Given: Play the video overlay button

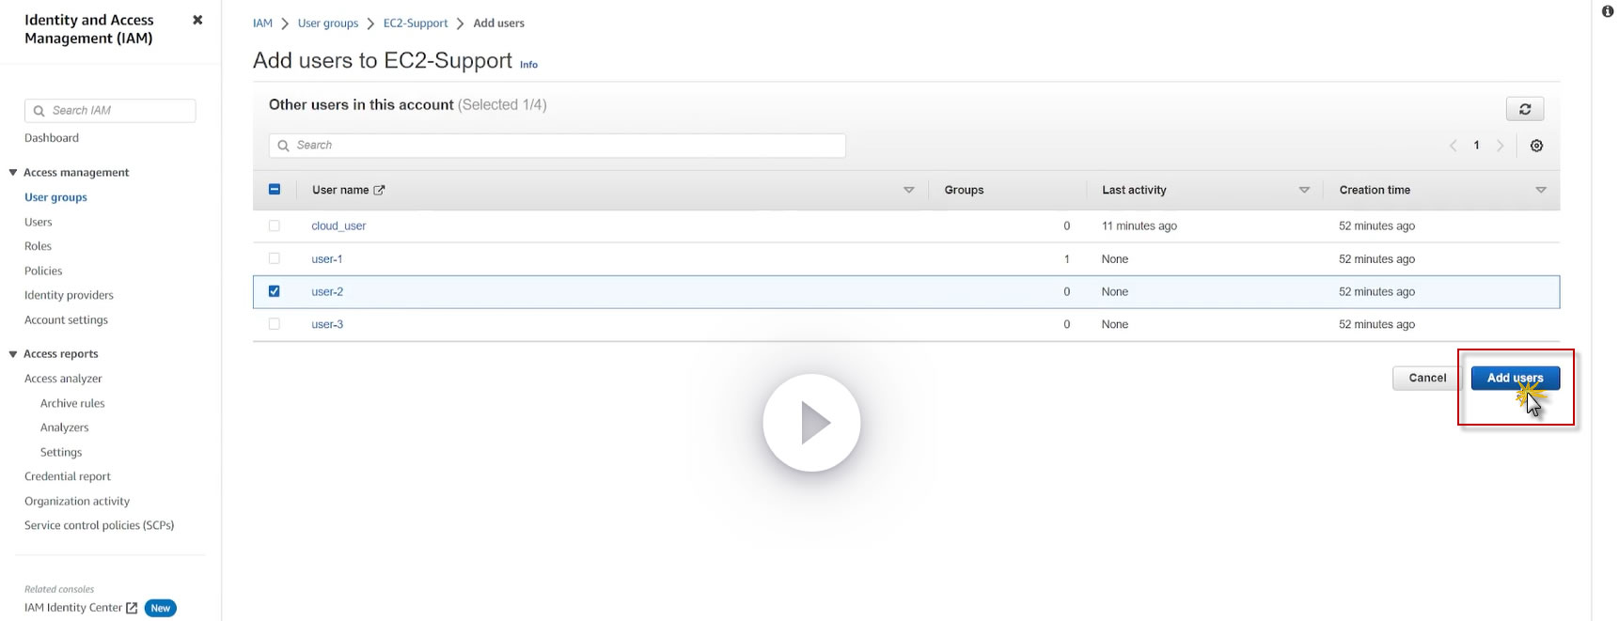Looking at the screenshot, I should tap(811, 423).
